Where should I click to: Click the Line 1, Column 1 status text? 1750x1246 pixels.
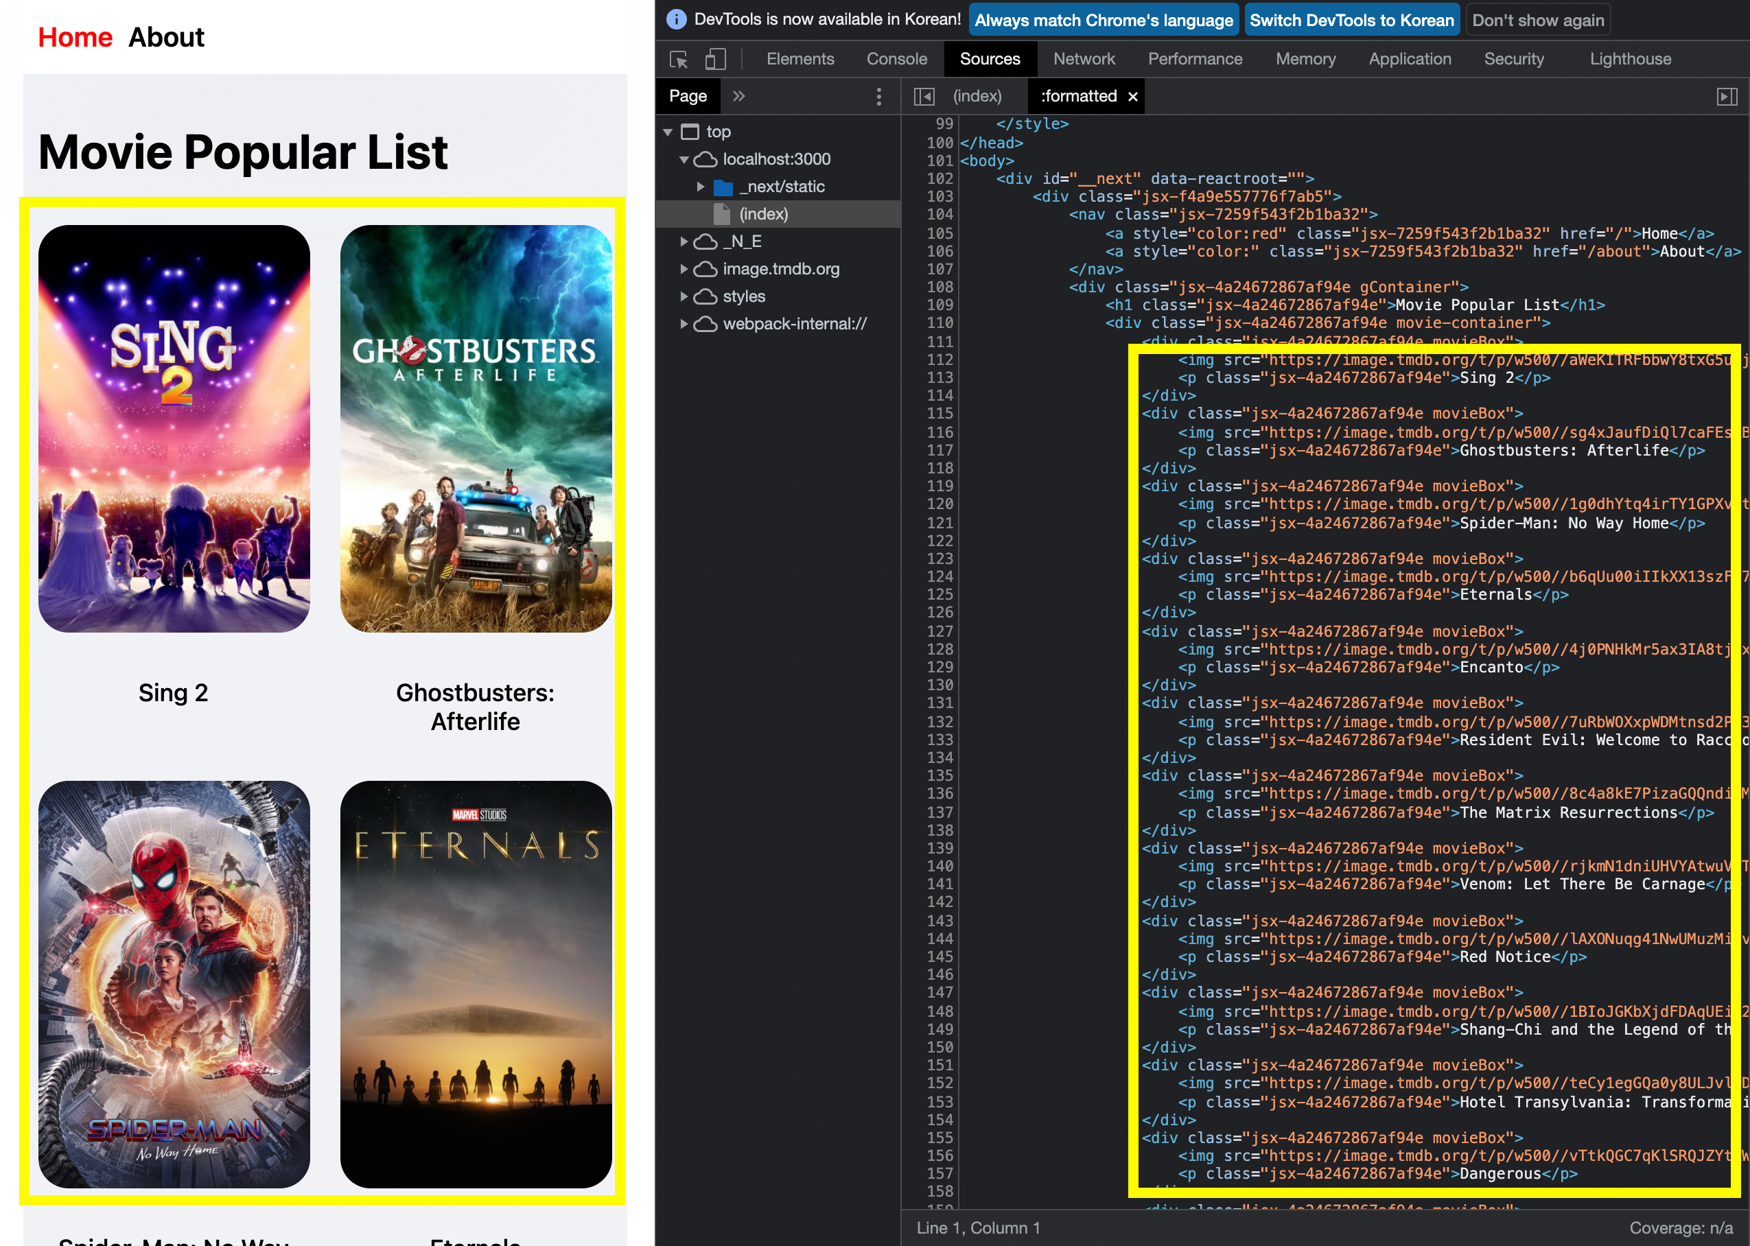click(x=977, y=1227)
